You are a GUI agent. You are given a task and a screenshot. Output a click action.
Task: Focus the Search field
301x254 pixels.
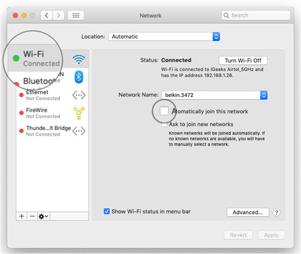(x=256, y=16)
